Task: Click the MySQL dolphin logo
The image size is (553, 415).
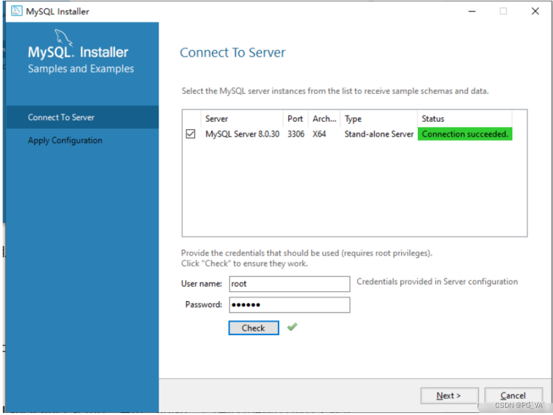Action: pos(63,37)
